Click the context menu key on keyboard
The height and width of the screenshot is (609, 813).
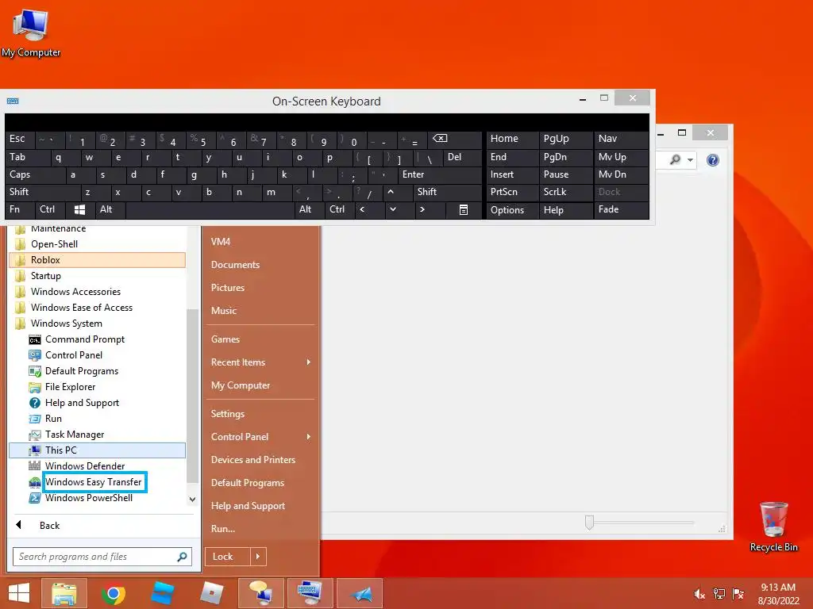tap(464, 209)
